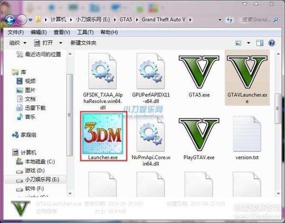Change view with the view icon

tap(238, 43)
